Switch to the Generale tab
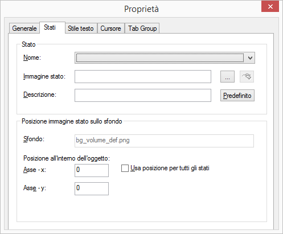The width and height of the screenshot is (283, 234). 24,28
